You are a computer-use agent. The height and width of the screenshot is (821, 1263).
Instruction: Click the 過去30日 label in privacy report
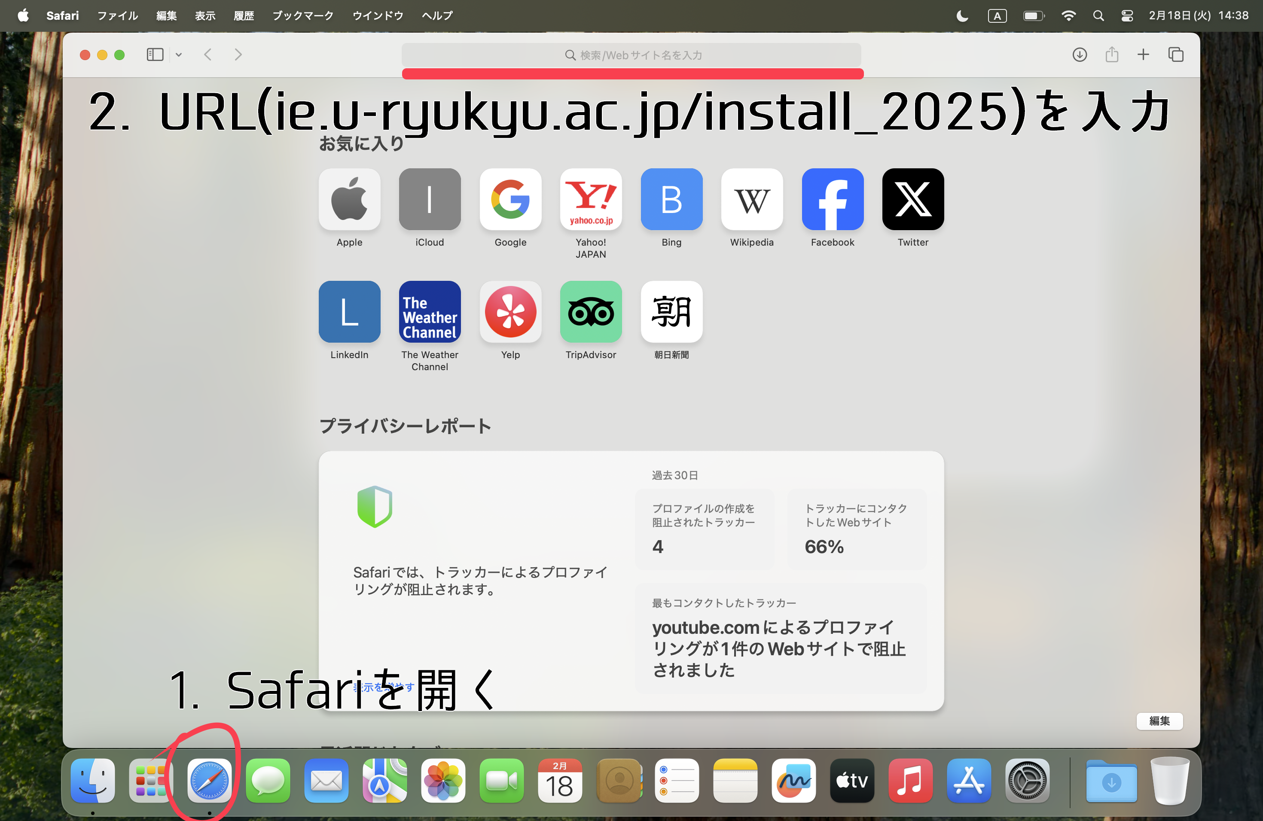tap(674, 475)
